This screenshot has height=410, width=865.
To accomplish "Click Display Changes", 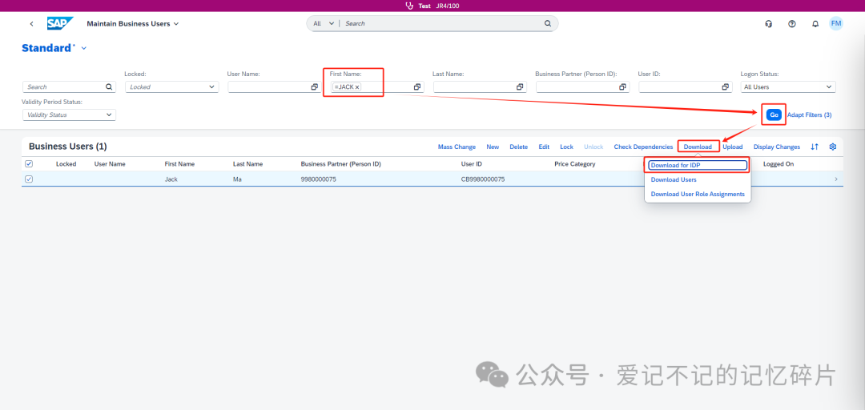I will pyautogui.click(x=777, y=147).
